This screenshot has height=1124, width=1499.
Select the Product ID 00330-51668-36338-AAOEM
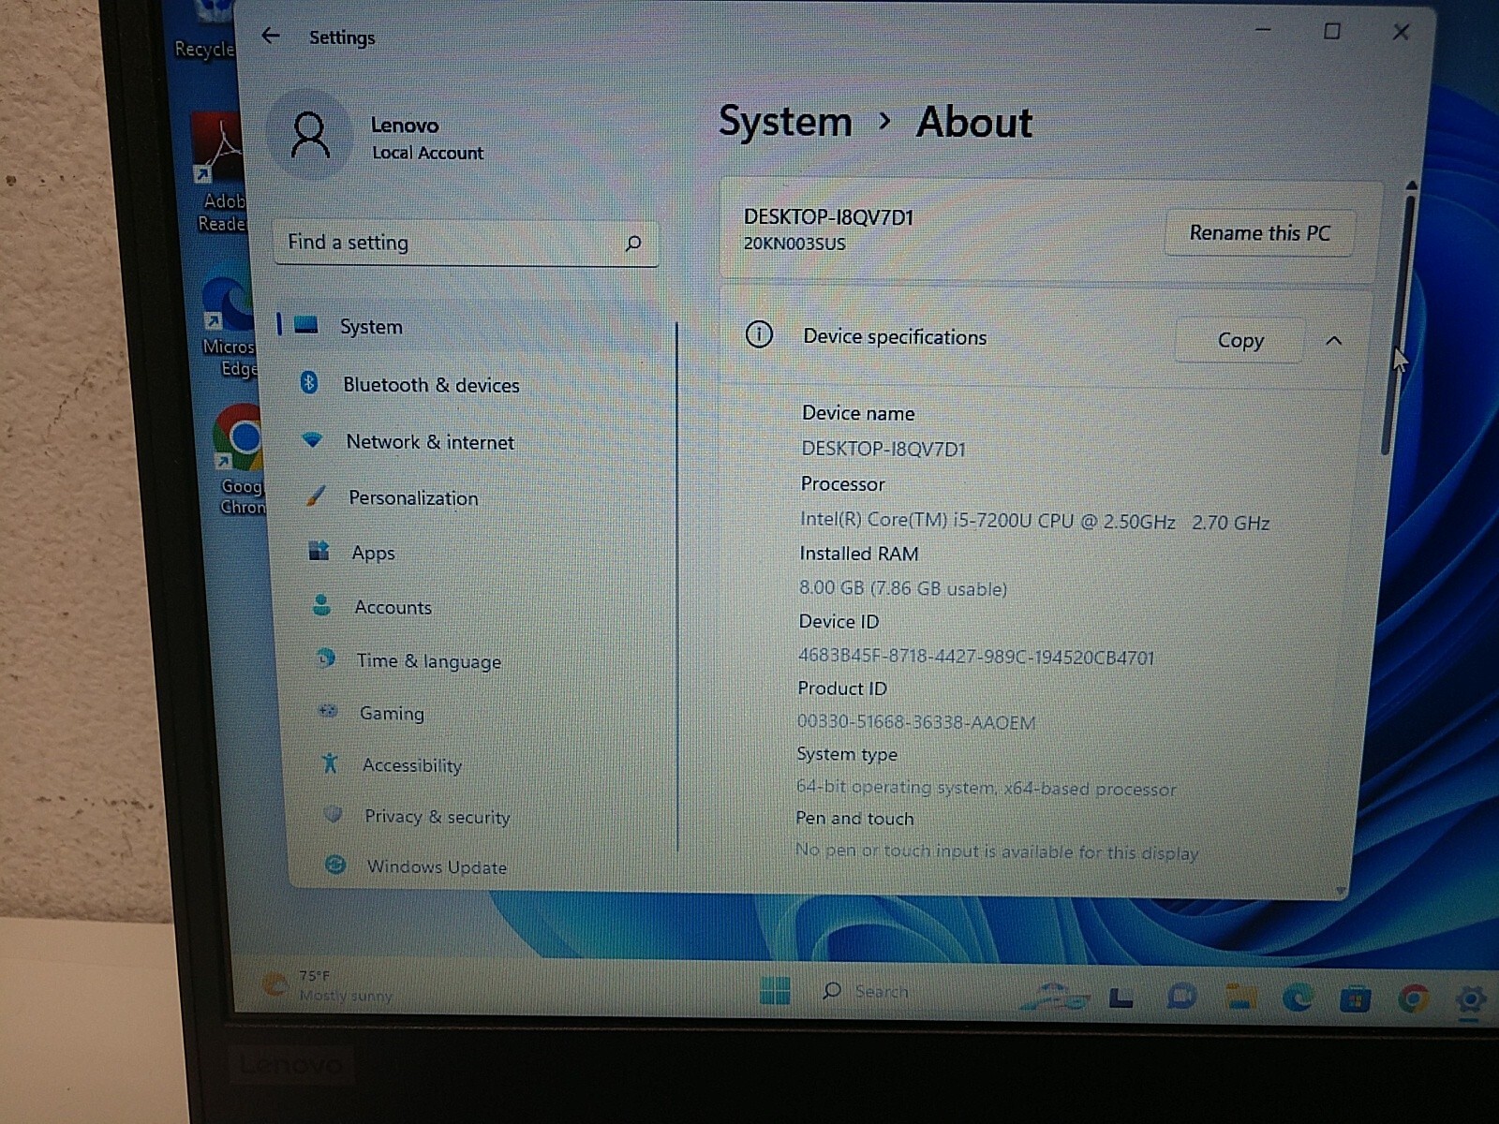click(915, 721)
